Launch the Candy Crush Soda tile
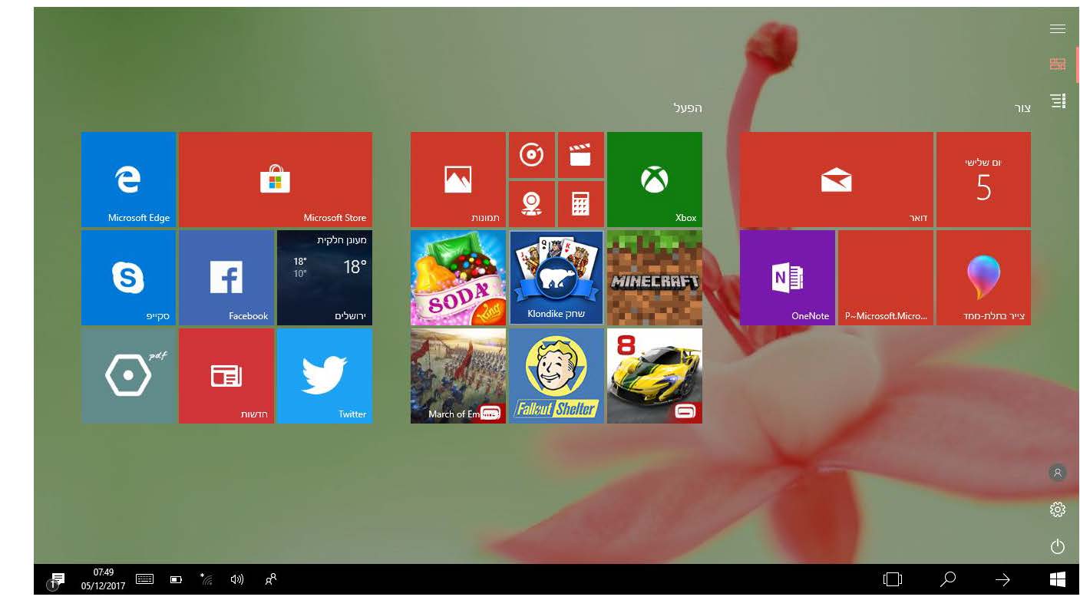 [x=458, y=278]
